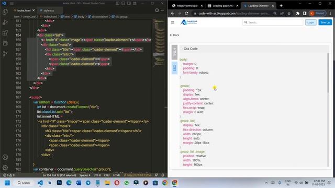This screenshot has width=335, height=188.
Task: Click the Sign Up button on website
Action: coord(325,22)
